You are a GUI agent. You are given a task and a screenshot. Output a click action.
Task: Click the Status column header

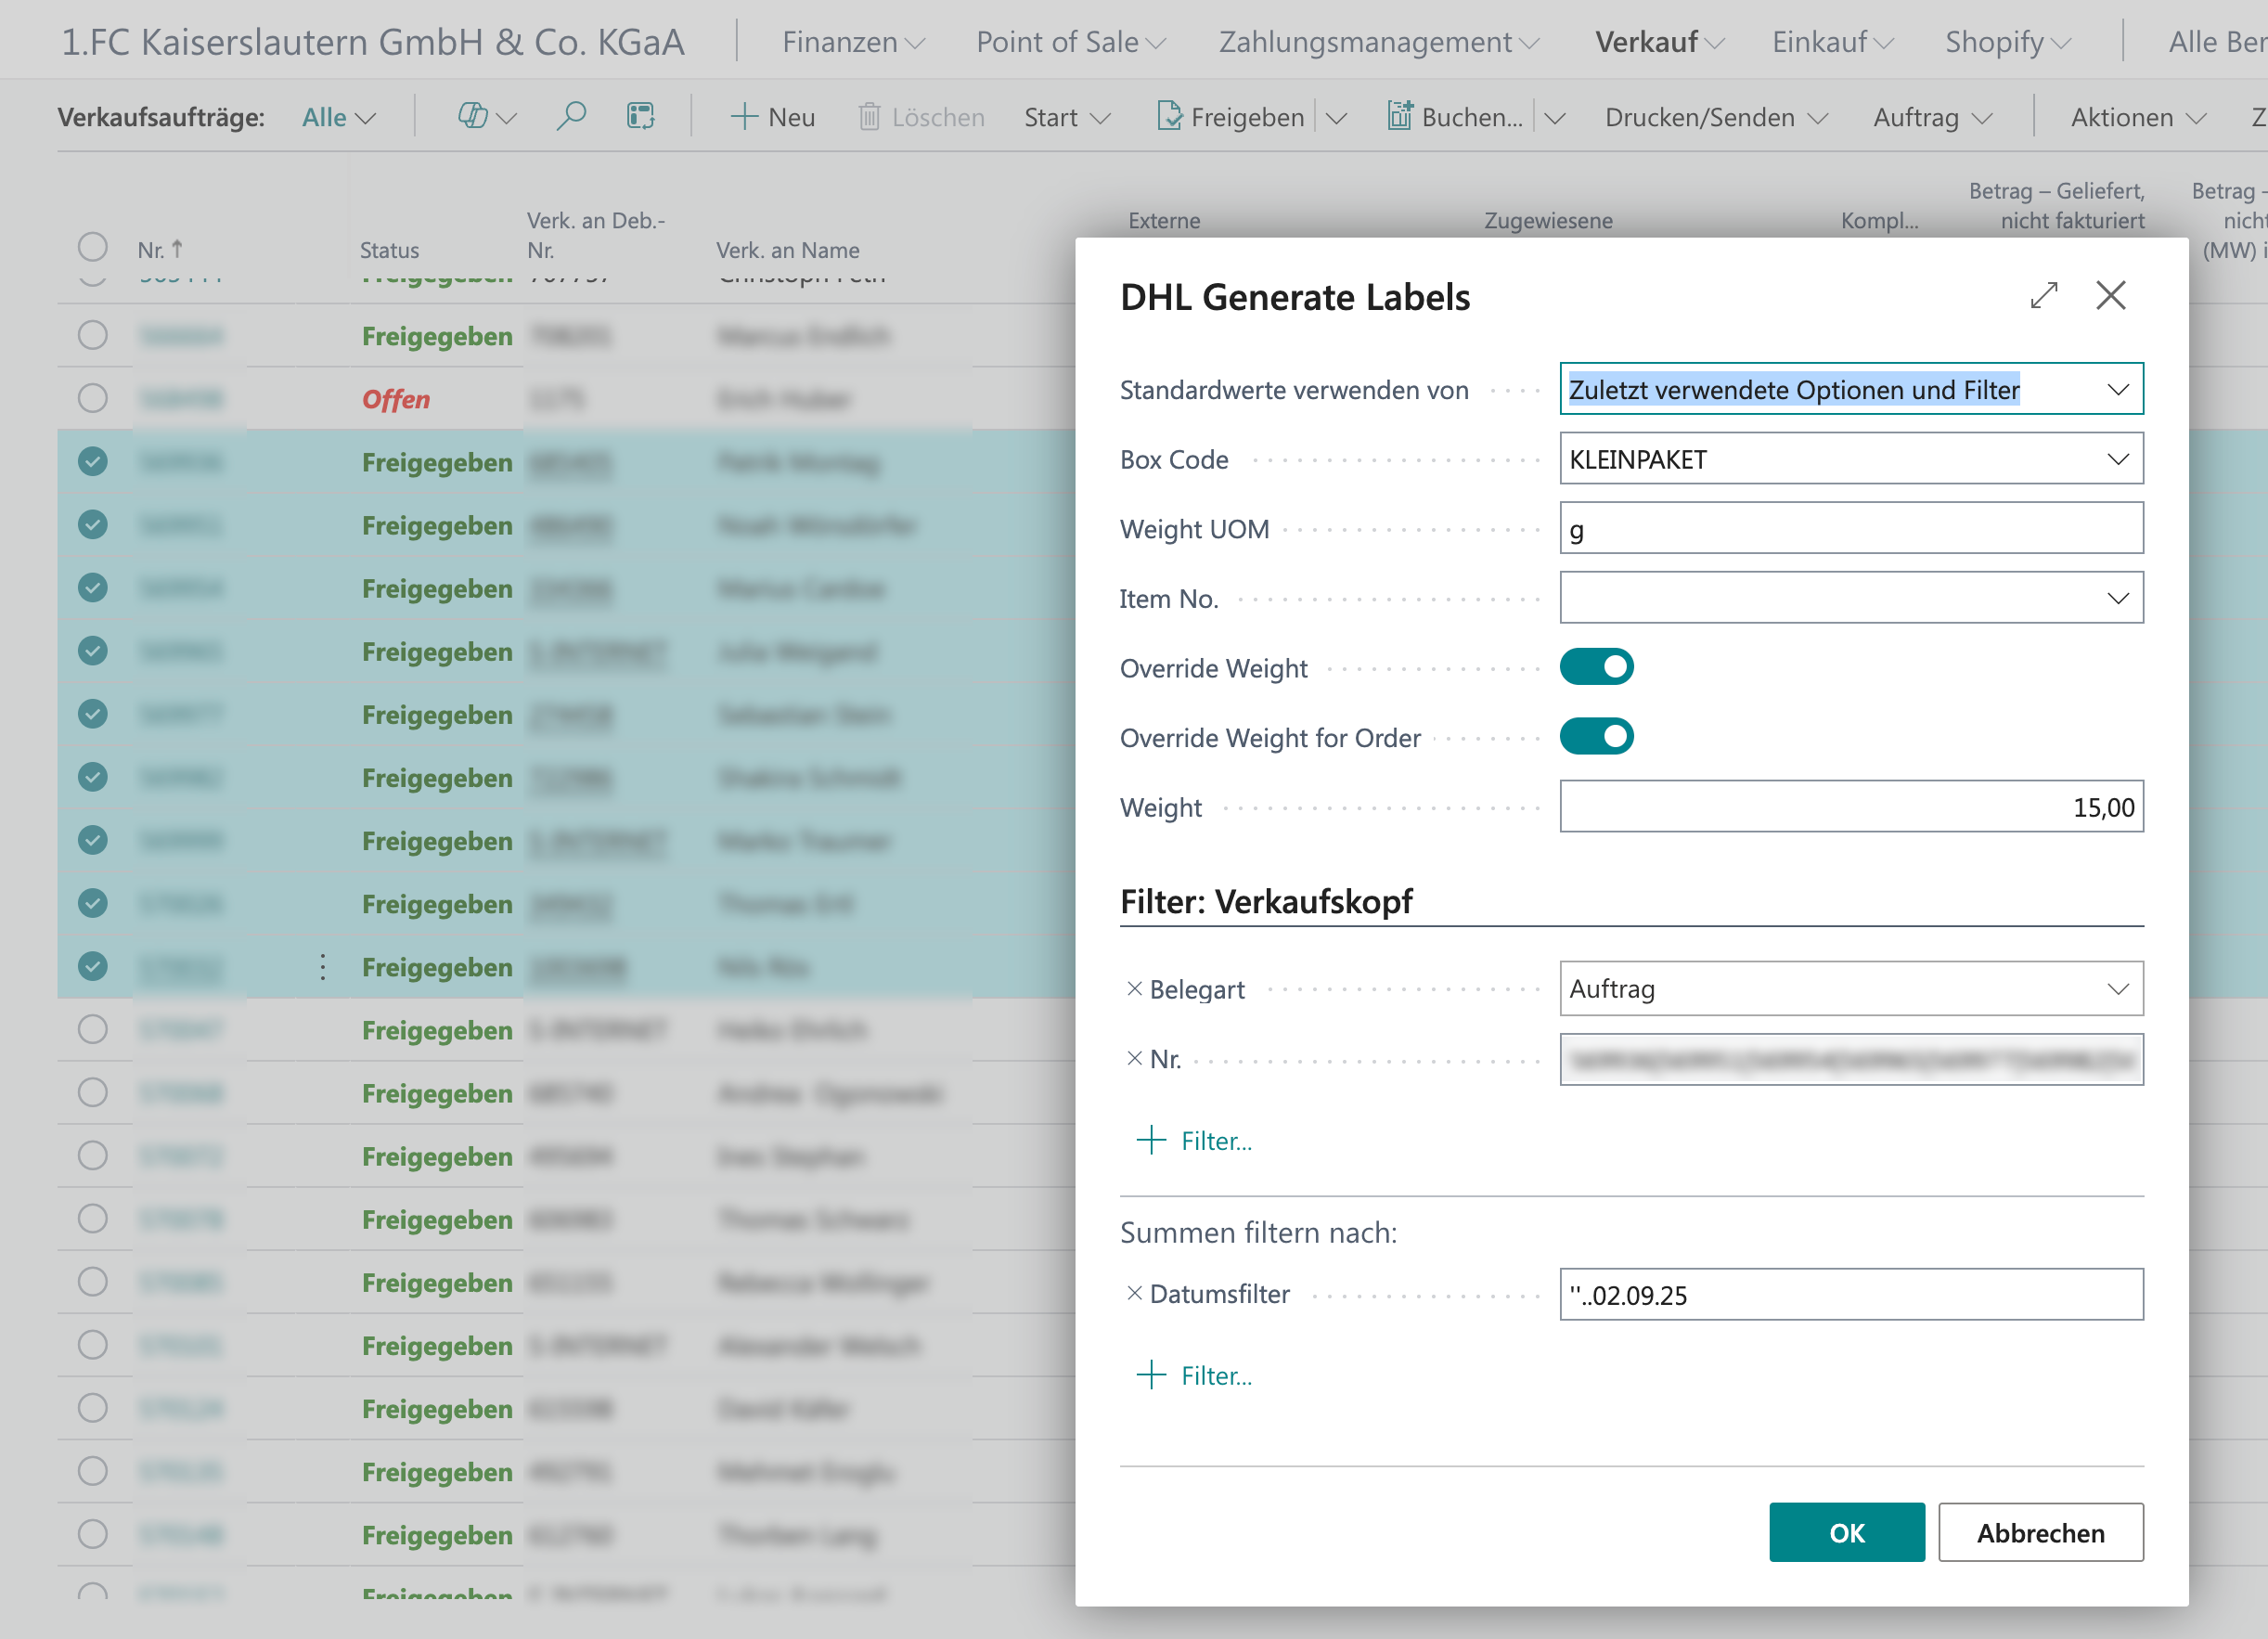[389, 250]
